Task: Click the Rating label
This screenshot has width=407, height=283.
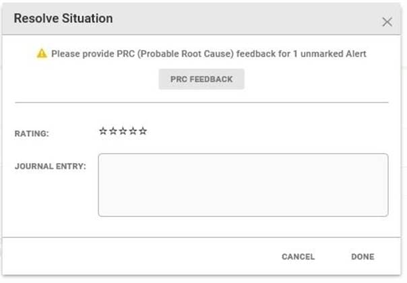Action: [x=32, y=134]
